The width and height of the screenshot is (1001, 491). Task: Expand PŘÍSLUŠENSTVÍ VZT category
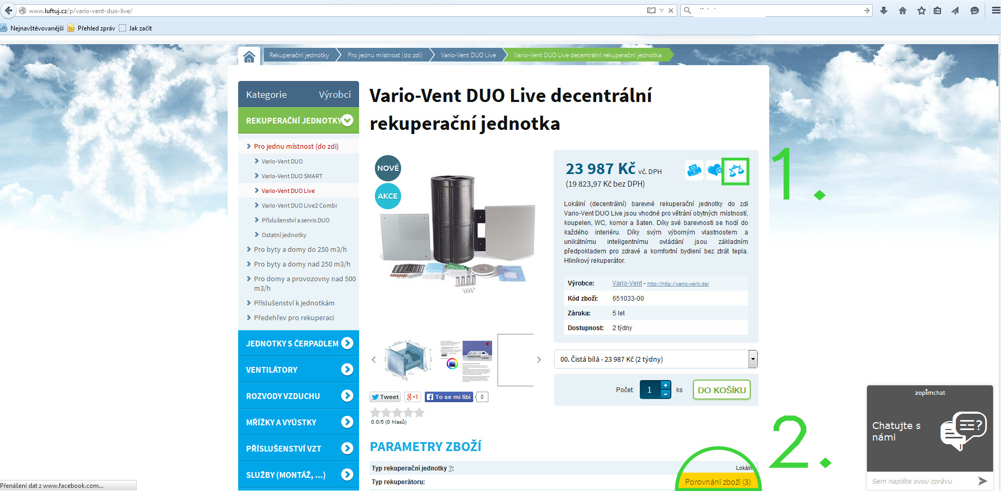click(347, 448)
